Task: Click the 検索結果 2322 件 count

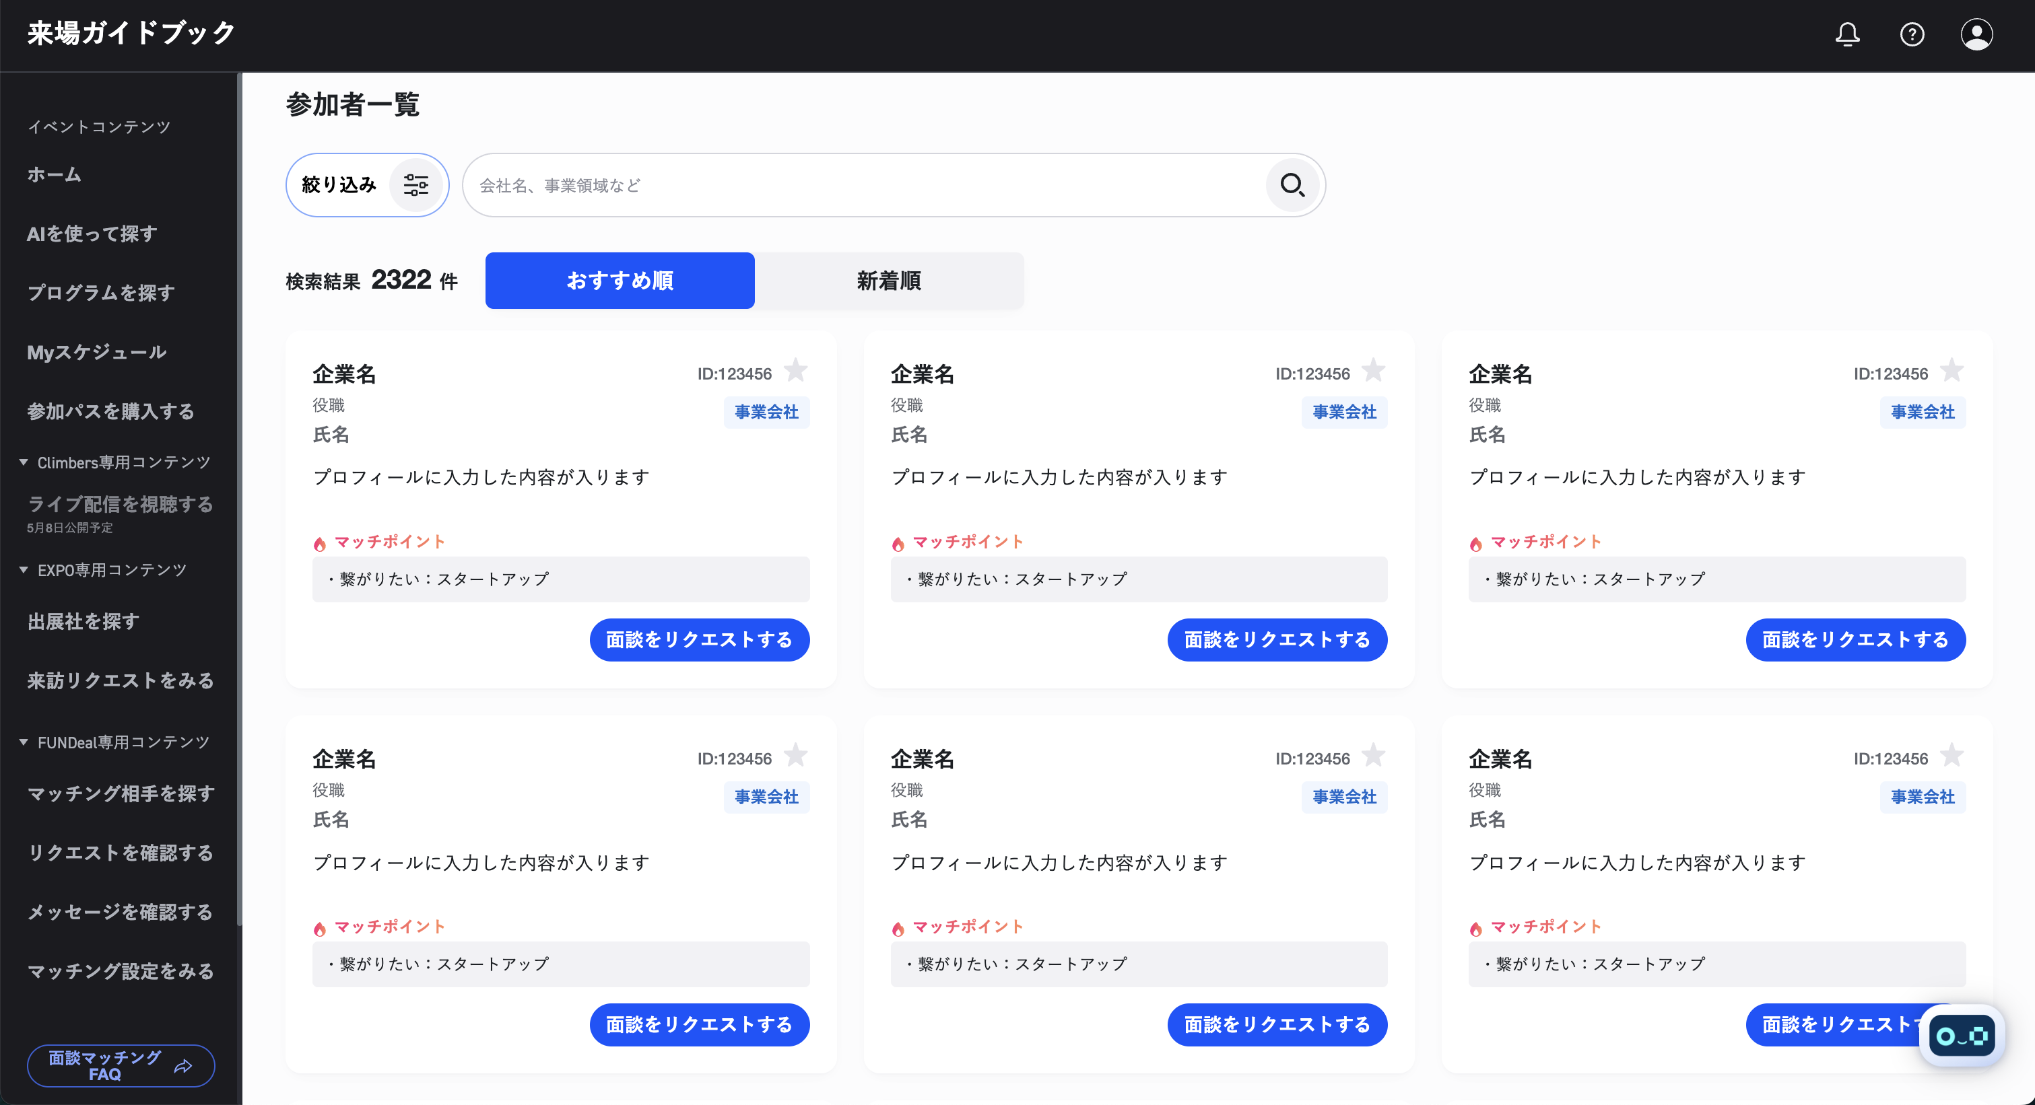Action: [x=371, y=280]
